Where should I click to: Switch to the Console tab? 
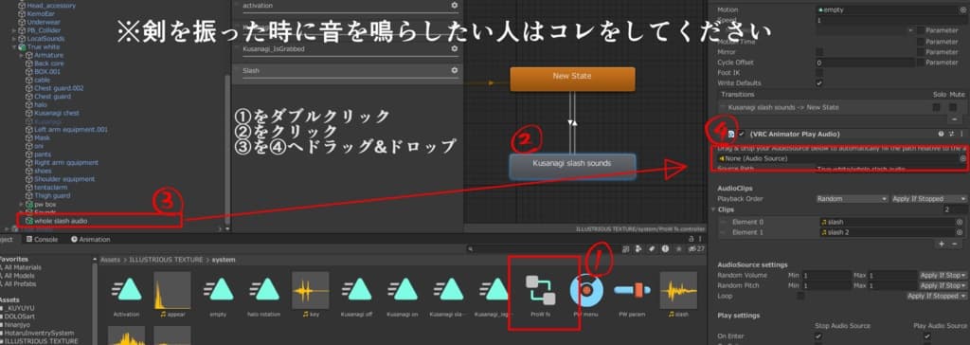42,239
